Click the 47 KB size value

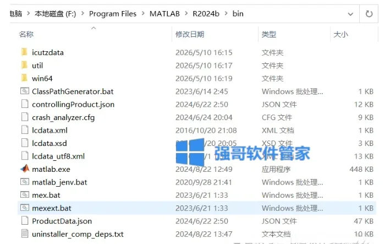(x=364, y=221)
